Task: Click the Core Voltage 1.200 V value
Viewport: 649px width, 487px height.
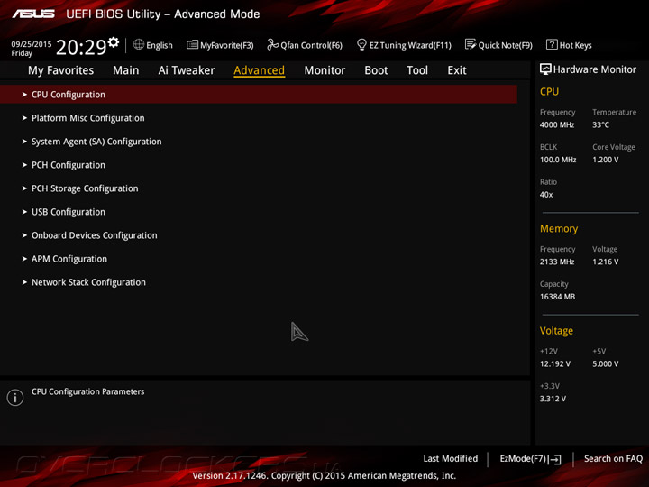Action: point(606,160)
